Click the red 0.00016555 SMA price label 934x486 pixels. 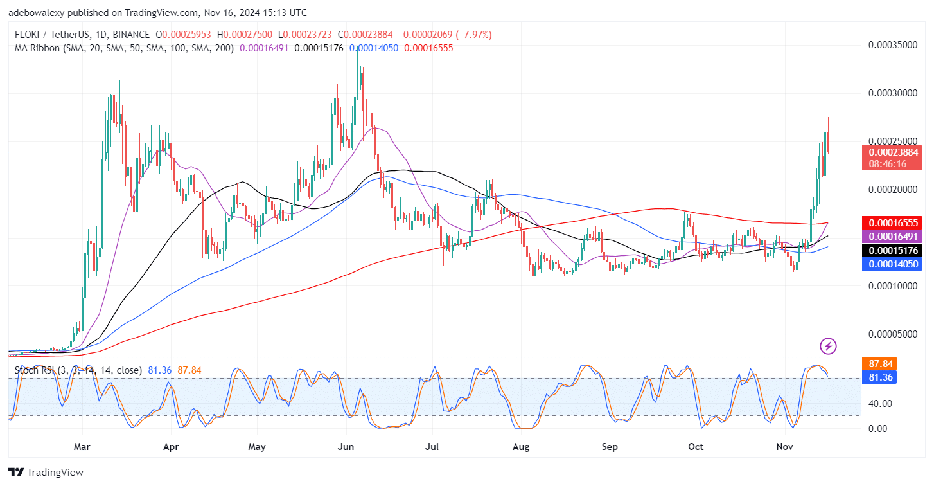[893, 222]
